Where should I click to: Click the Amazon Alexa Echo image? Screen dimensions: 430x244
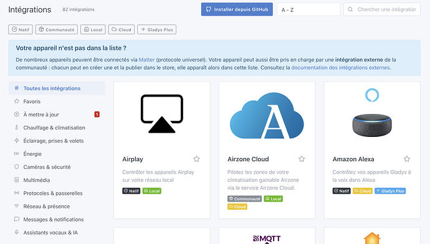click(372, 112)
